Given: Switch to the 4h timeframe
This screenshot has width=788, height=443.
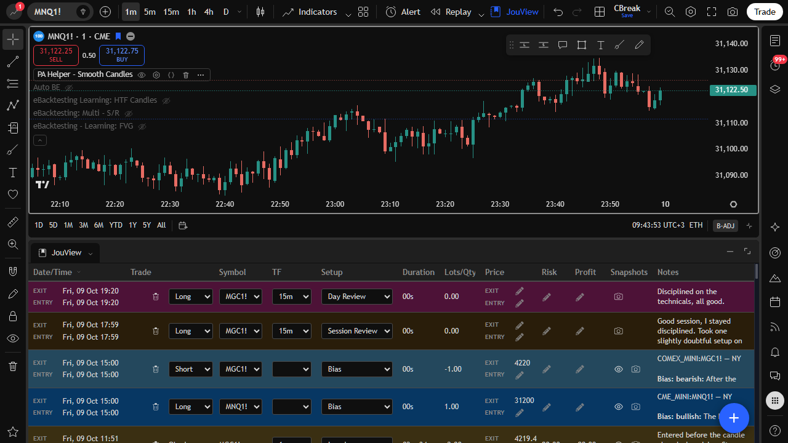Looking at the screenshot, I should point(209,12).
